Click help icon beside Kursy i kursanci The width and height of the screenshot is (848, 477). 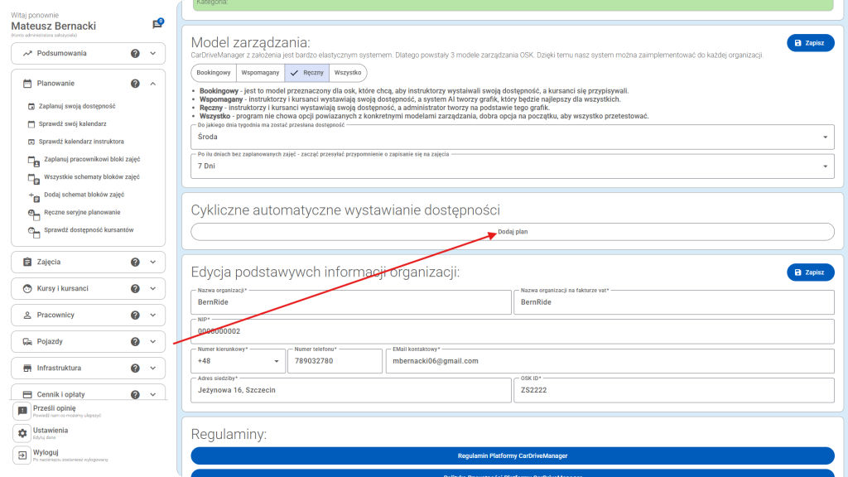135,288
